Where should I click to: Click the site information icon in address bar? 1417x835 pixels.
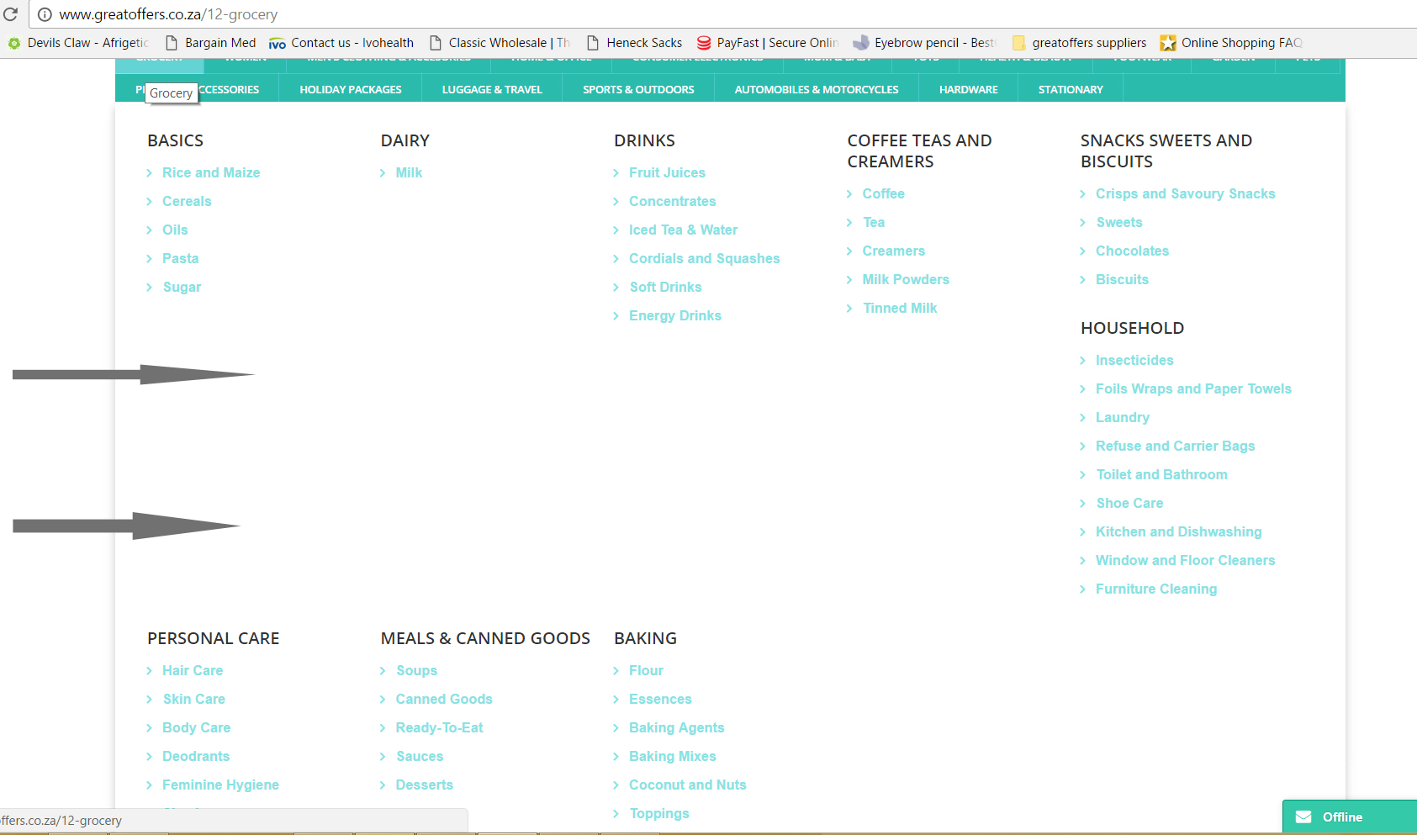(45, 14)
